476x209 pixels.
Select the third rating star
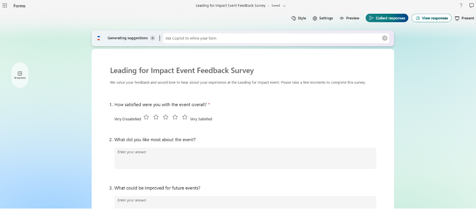click(165, 117)
